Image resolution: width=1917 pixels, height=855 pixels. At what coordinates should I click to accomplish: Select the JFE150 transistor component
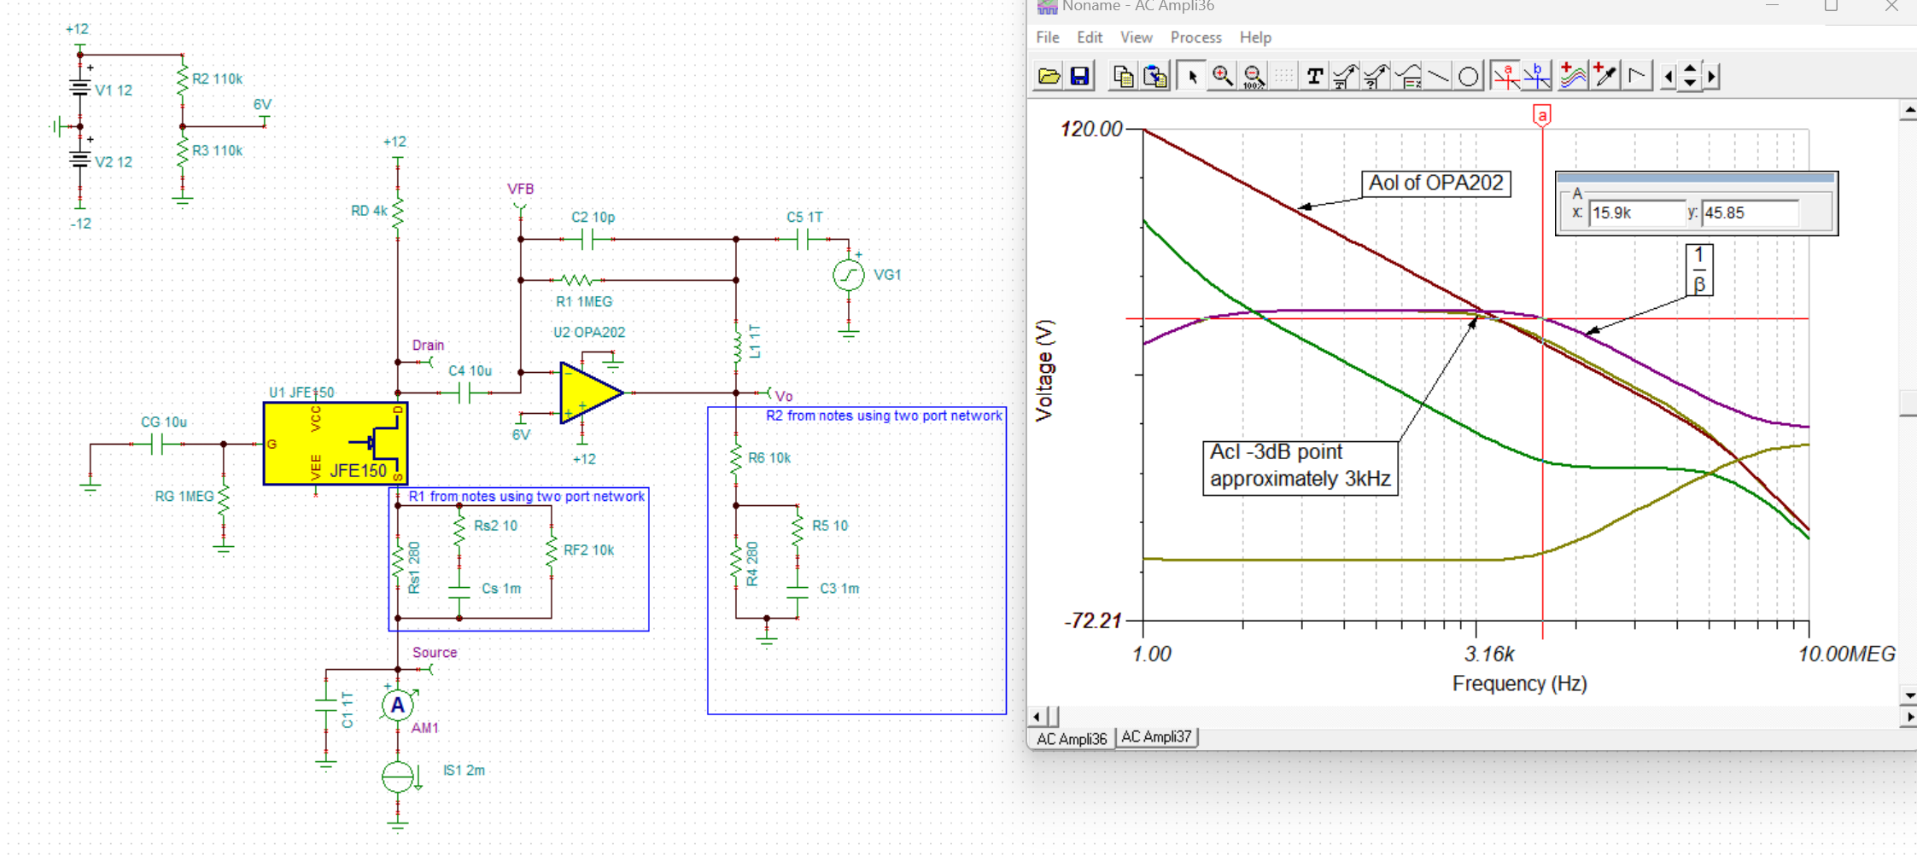click(x=336, y=444)
